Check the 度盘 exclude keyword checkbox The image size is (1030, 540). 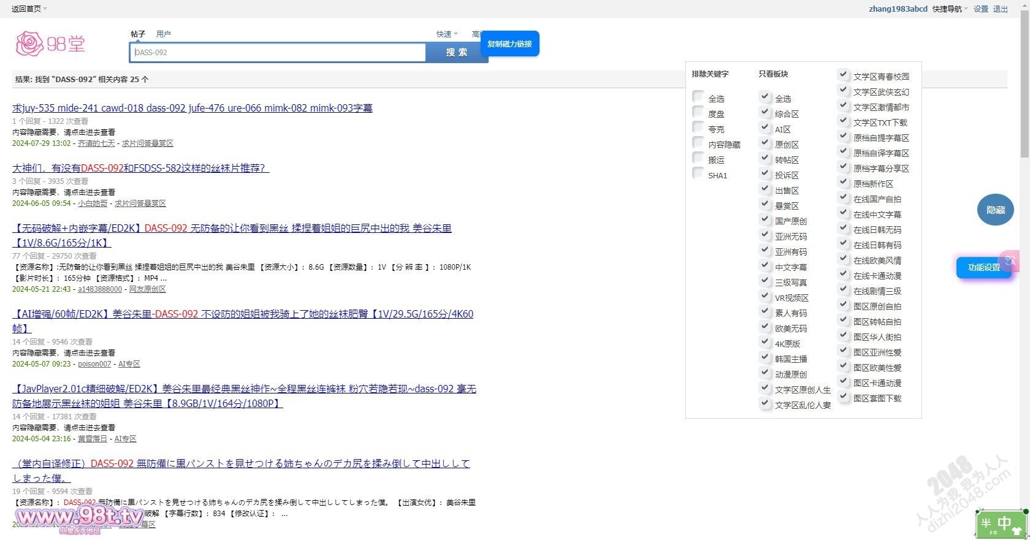click(698, 112)
